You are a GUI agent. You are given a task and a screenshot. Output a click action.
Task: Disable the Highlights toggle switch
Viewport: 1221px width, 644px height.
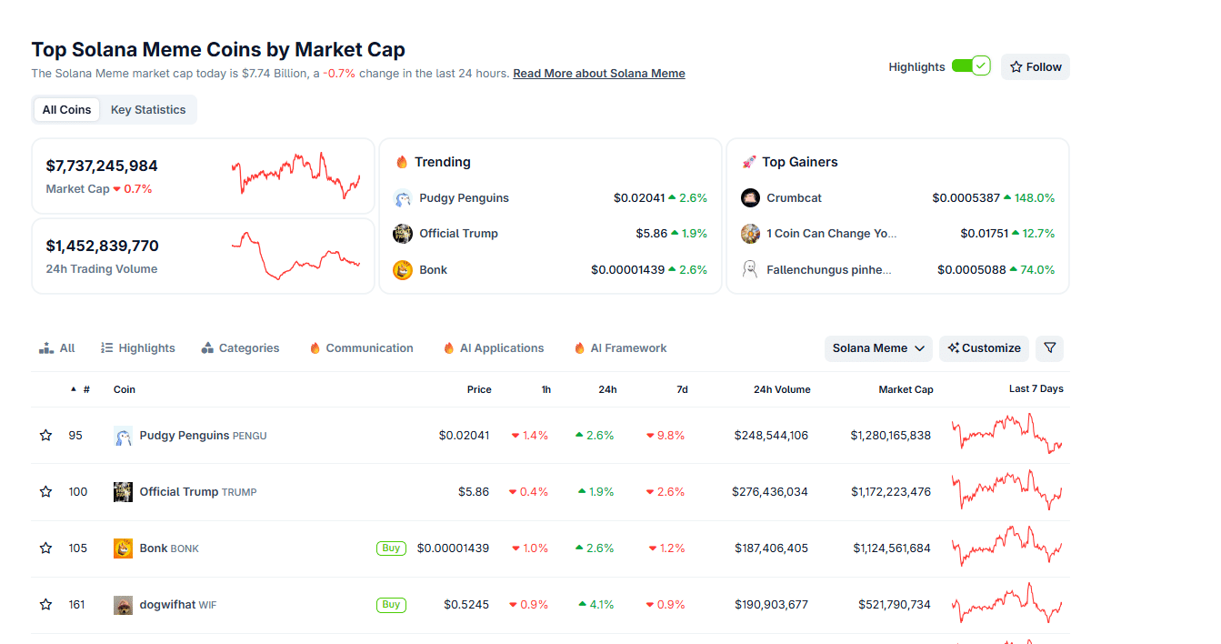(x=970, y=66)
